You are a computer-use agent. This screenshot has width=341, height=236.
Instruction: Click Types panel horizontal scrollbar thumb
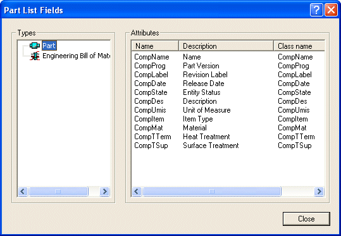[58, 192]
